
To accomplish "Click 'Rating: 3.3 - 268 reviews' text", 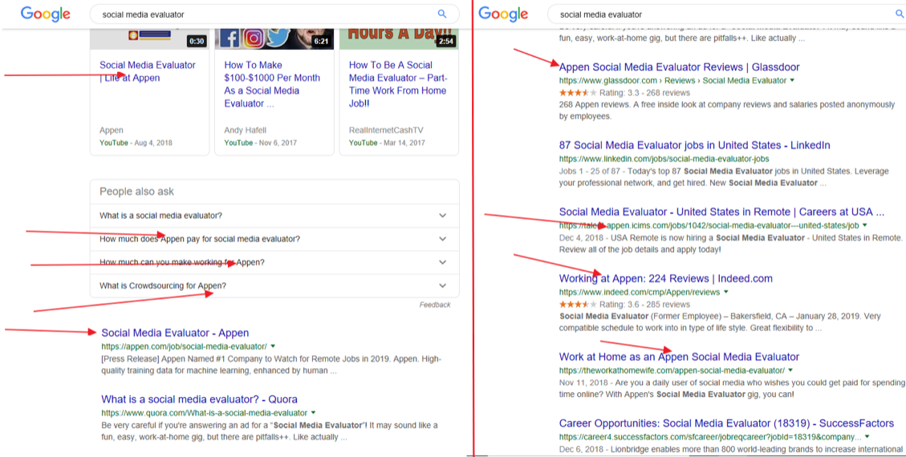I will tap(644, 92).
